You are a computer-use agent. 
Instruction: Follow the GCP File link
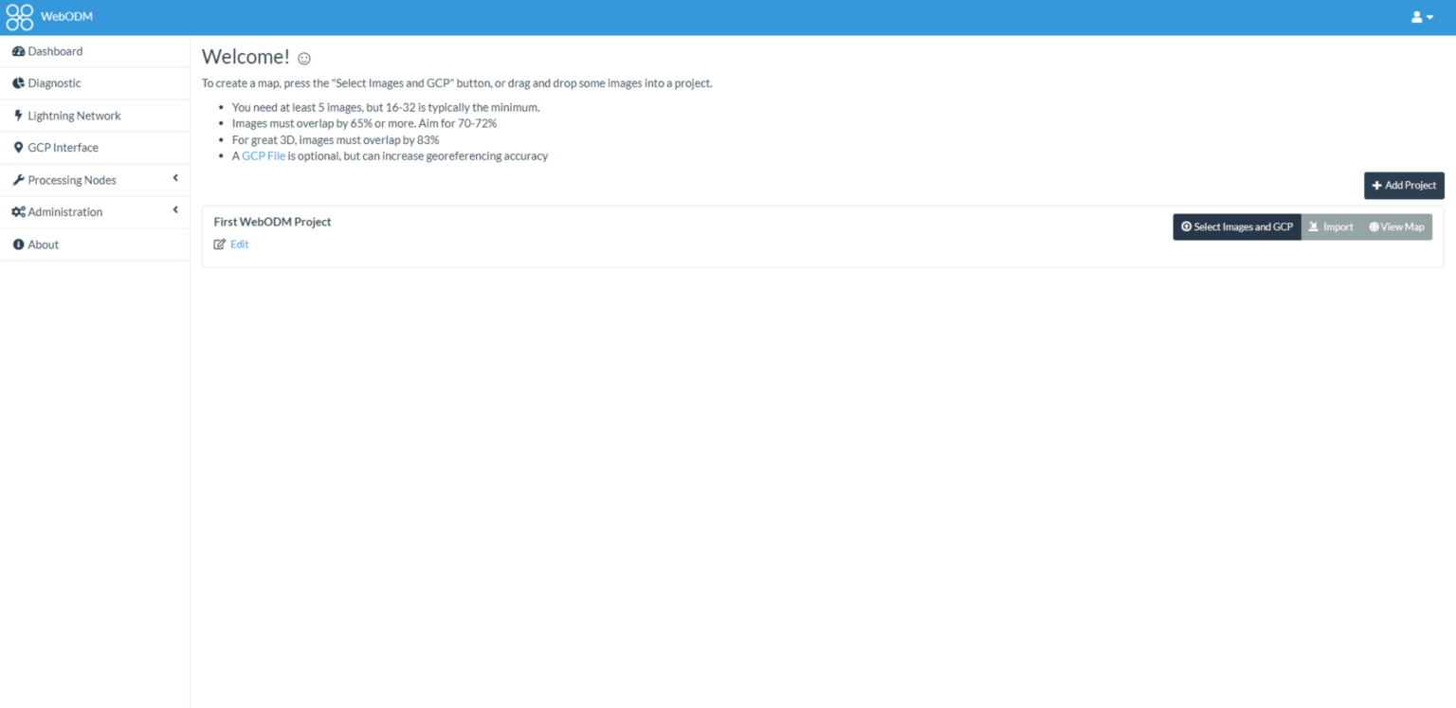tap(263, 156)
